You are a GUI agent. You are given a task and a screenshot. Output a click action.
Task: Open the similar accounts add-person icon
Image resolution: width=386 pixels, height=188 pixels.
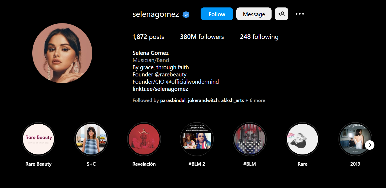pos(281,14)
